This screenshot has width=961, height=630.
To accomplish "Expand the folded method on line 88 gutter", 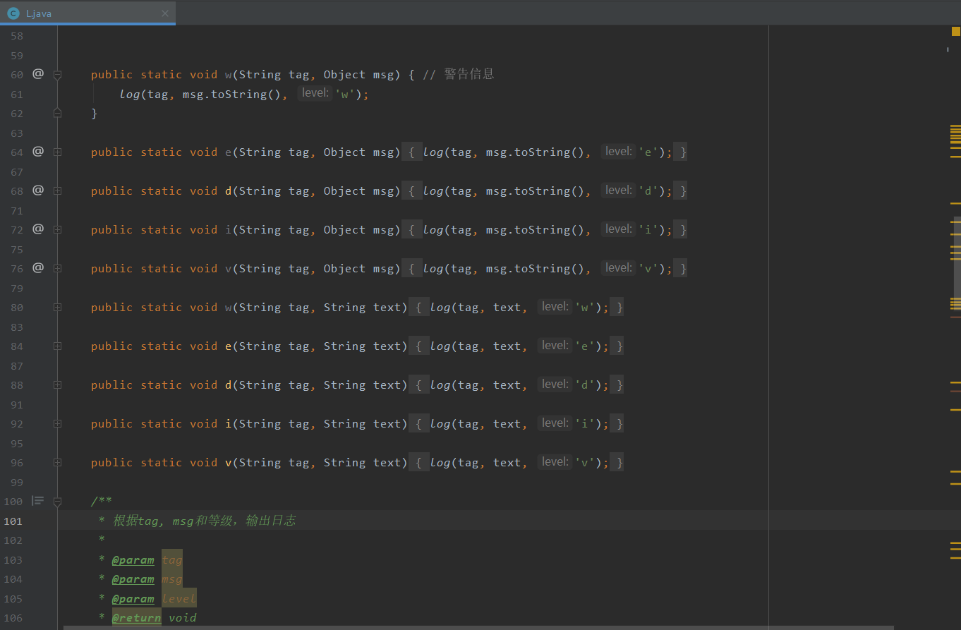I will pyautogui.click(x=58, y=384).
